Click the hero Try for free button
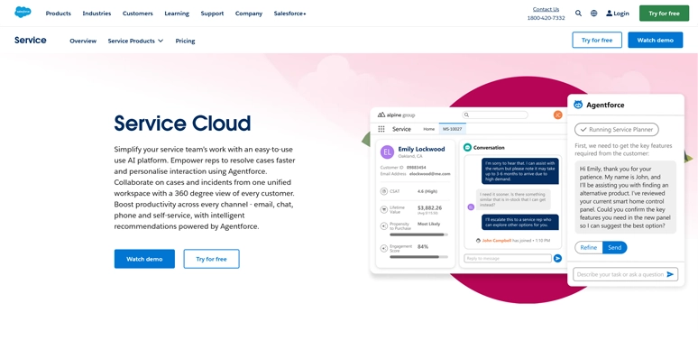Screen dimensions: 698x340 click(x=211, y=259)
